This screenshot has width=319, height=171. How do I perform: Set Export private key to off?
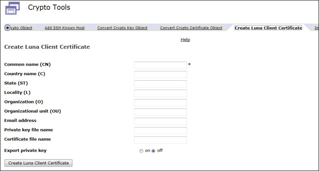(x=154, y=151)
